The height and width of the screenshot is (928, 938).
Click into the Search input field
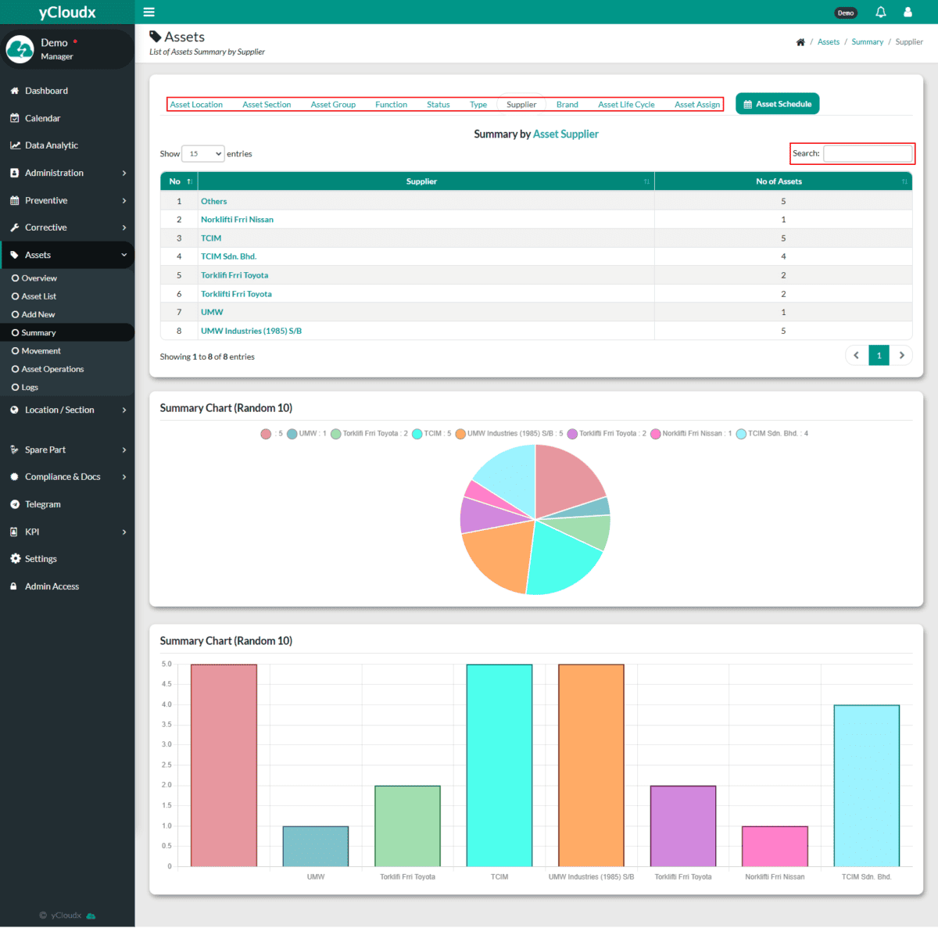click(868, 153)
